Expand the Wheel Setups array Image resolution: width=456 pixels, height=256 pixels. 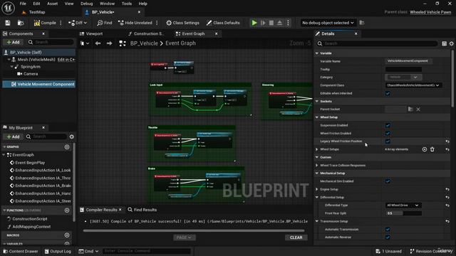(x=317, y=149)
